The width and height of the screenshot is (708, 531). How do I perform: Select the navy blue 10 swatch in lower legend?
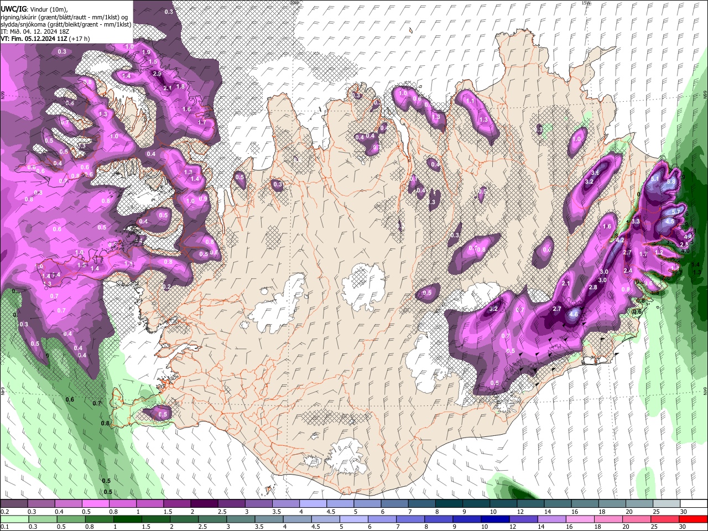[x=495, y=519]
